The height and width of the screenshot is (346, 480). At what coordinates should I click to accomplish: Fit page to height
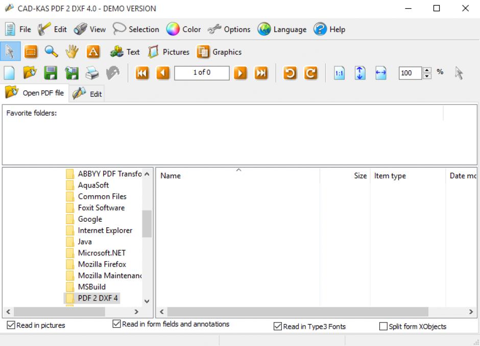(x=360, y=73)
